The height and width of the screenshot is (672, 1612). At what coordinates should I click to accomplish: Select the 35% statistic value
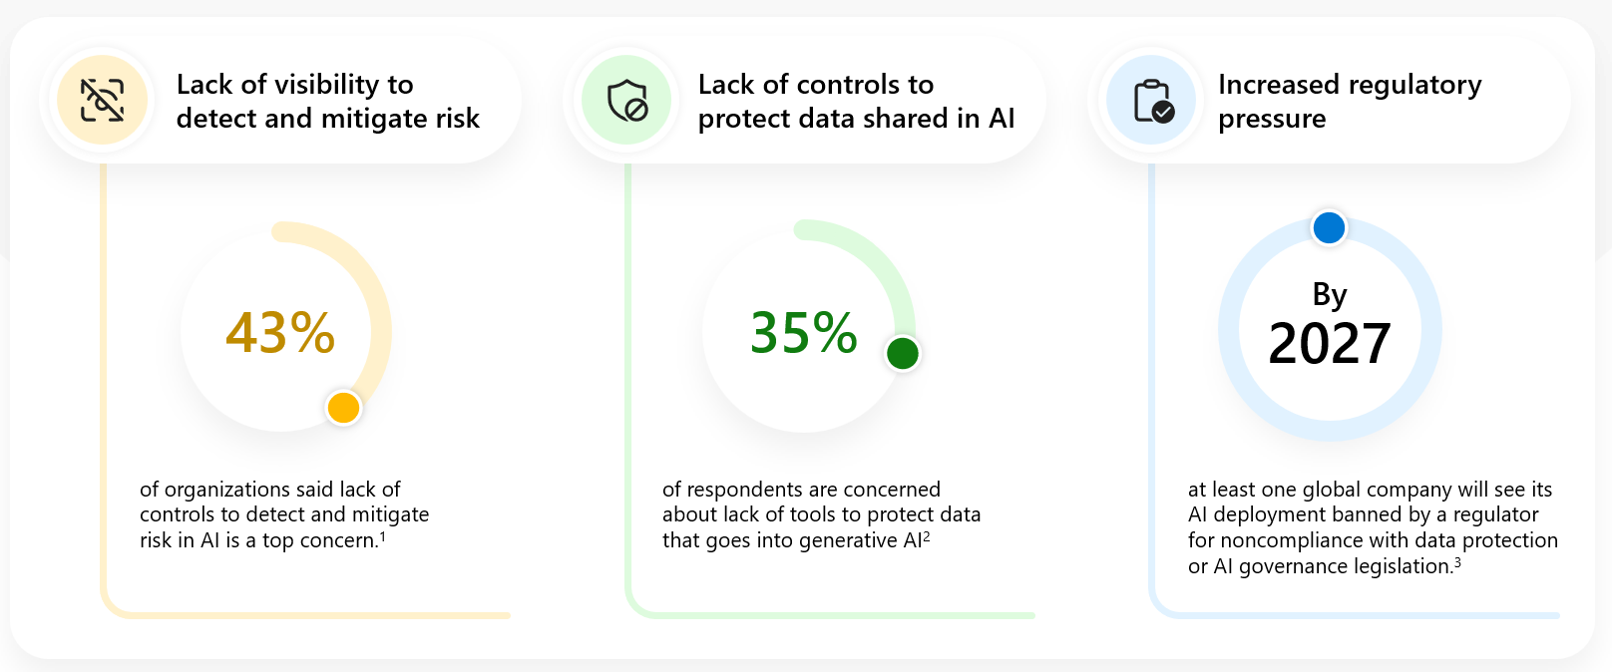[x=804, y=333]
